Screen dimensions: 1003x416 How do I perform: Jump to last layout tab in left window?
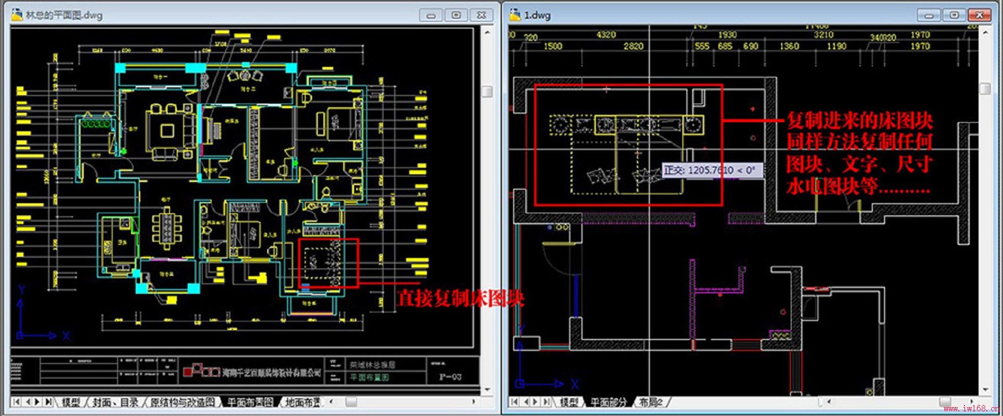click(x=48, y=402)
